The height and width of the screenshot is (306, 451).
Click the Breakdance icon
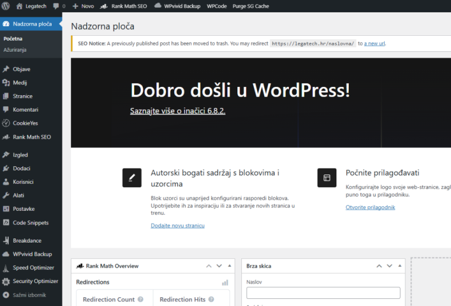(x=6, y=240)
